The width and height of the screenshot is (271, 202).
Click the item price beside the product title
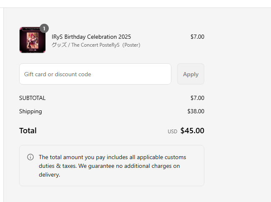pyautogui.click(x=197, y=37)
